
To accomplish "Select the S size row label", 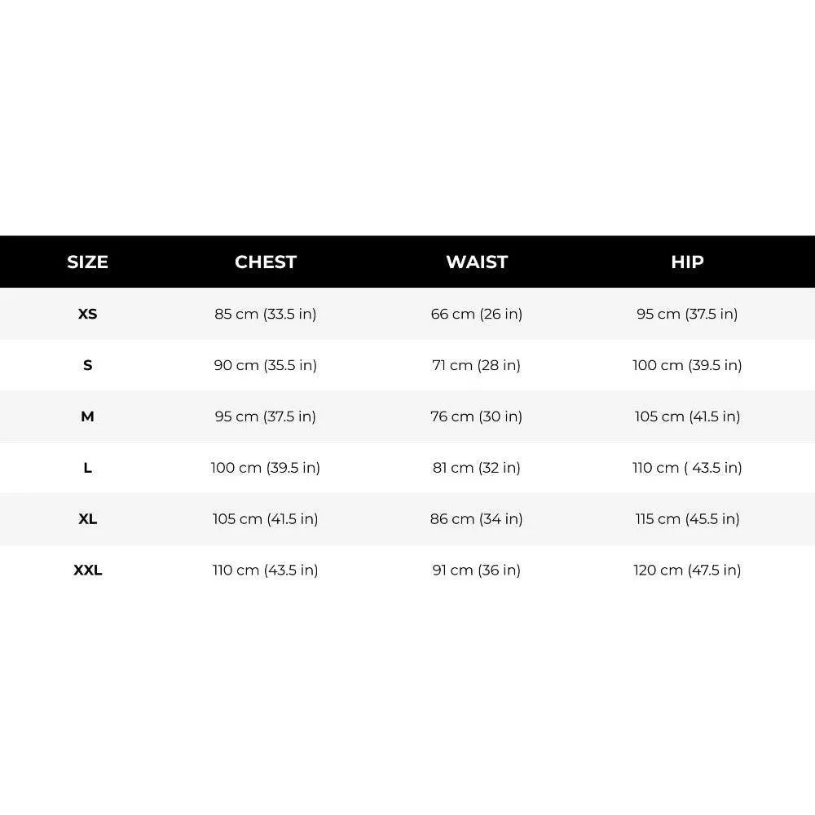I will tap(87, 365).
